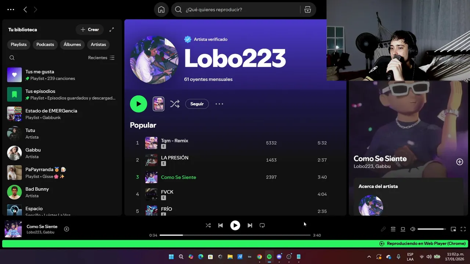Switch to full screen view icon
This screenshot has height=264, width=470.
[463, 229]
